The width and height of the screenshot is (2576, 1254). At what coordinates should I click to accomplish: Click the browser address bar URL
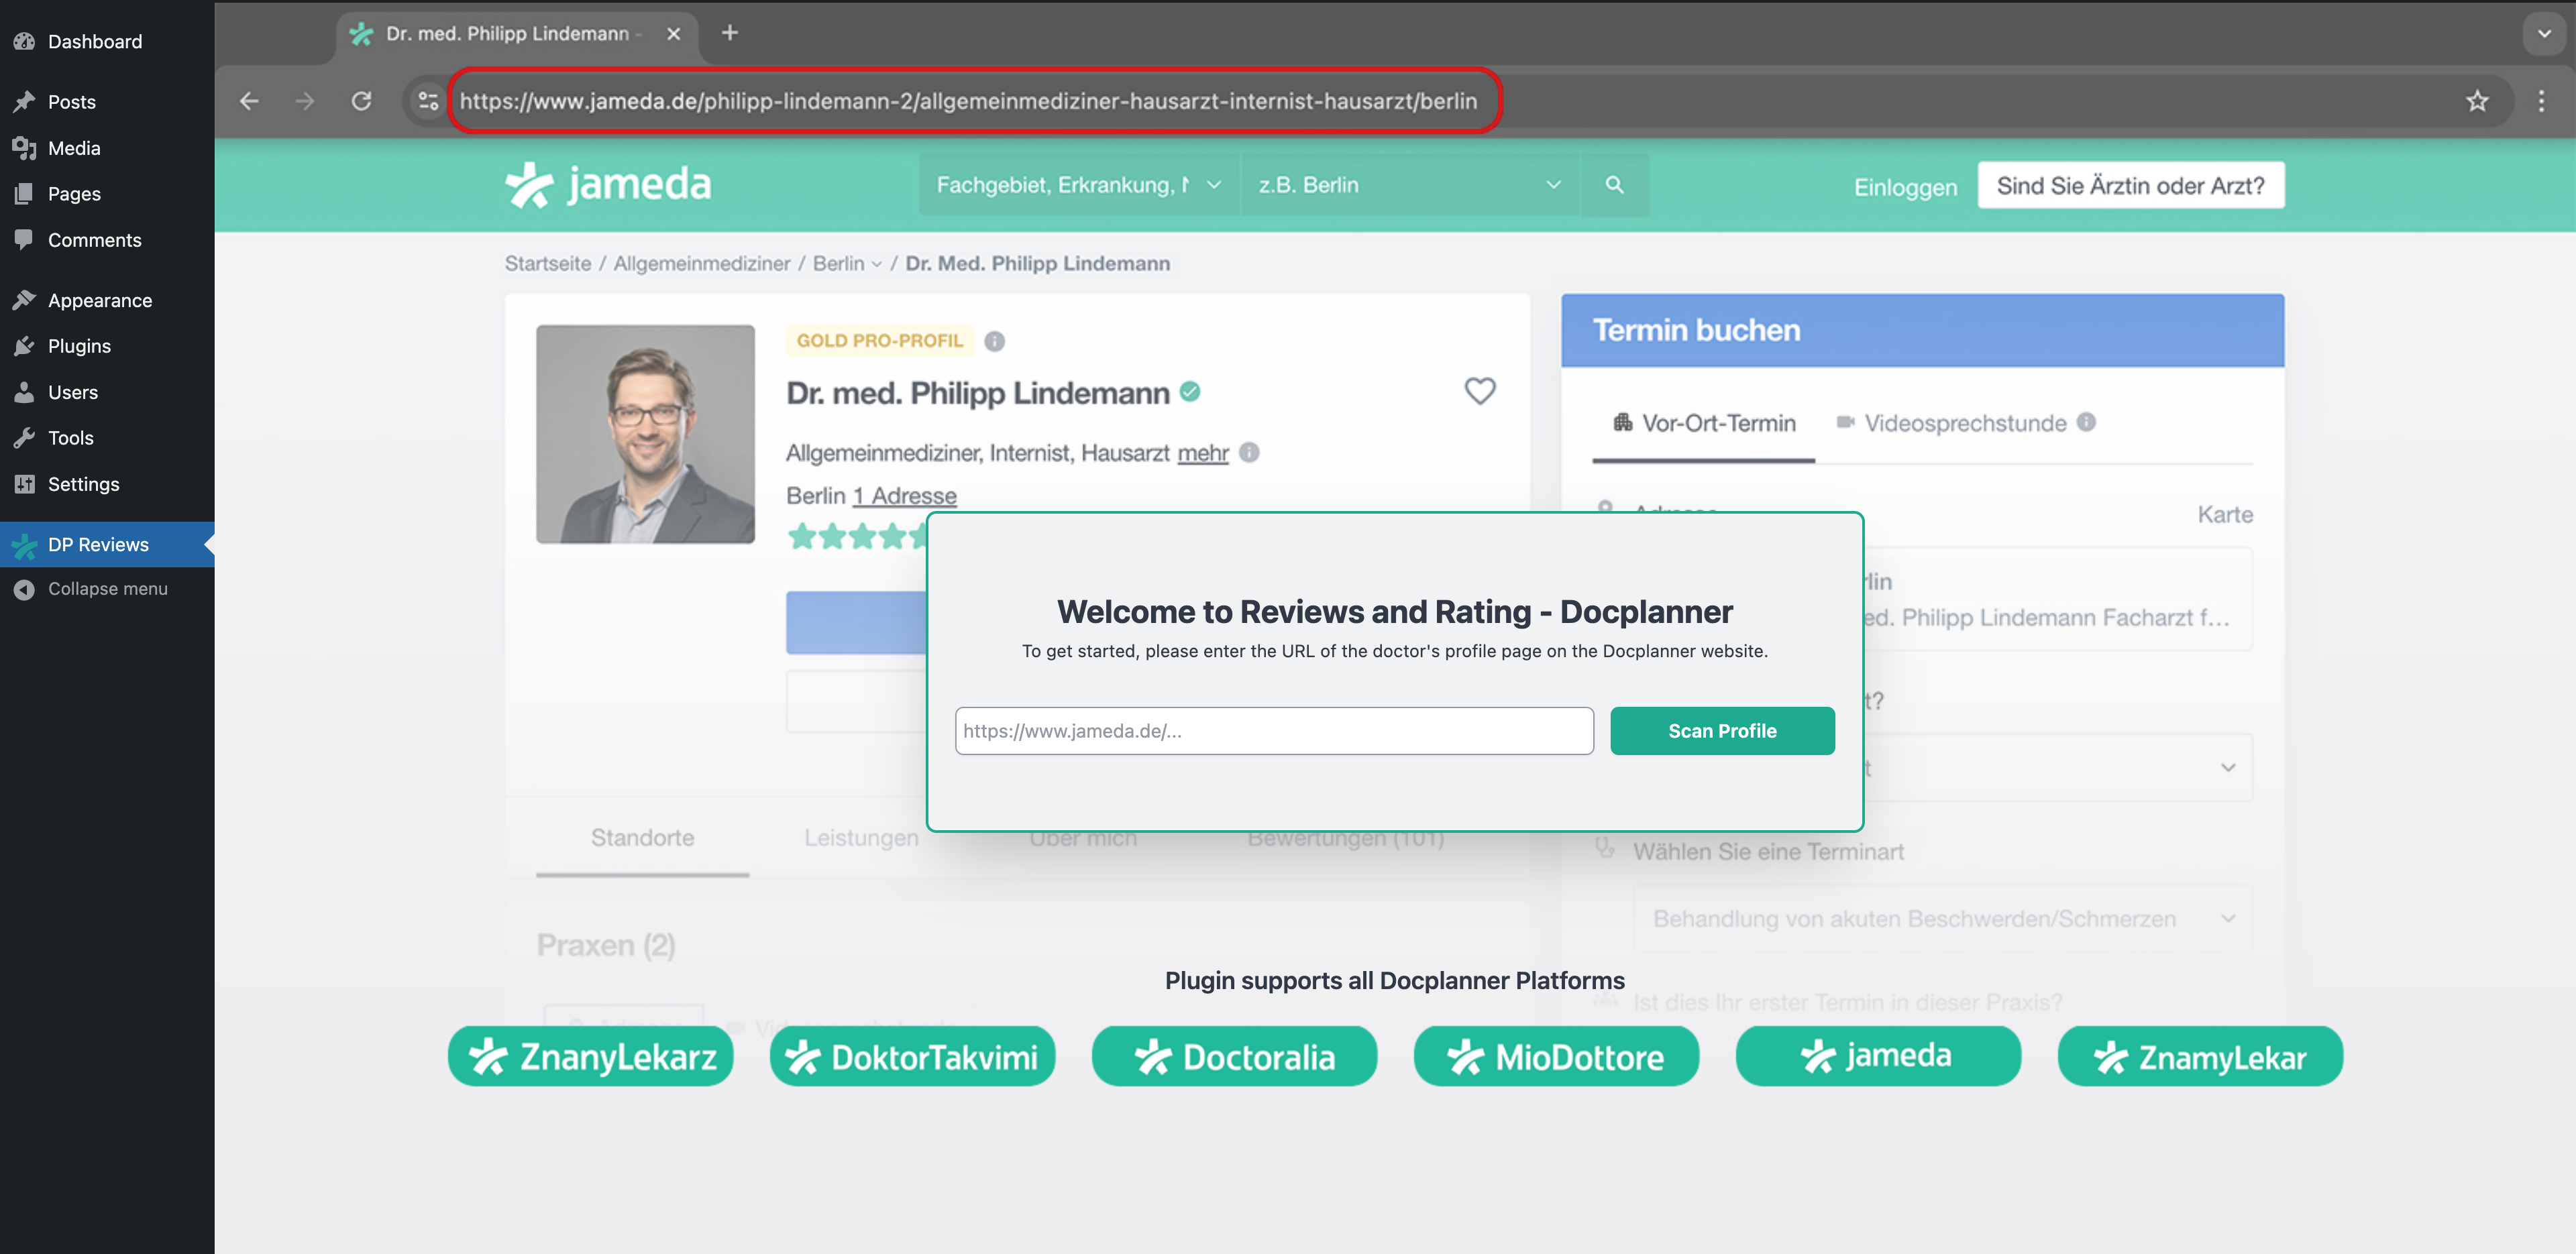pos(968,101)
